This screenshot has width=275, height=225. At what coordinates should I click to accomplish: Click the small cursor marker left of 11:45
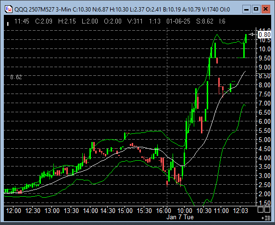pyautogui.click(x=8, y=24)
